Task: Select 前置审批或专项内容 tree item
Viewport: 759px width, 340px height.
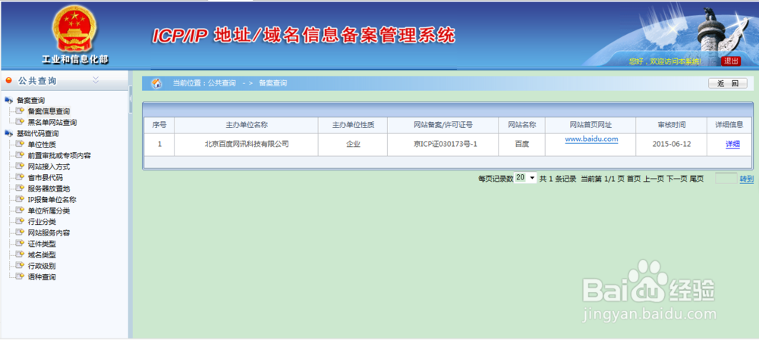Action: pos(59,155)
